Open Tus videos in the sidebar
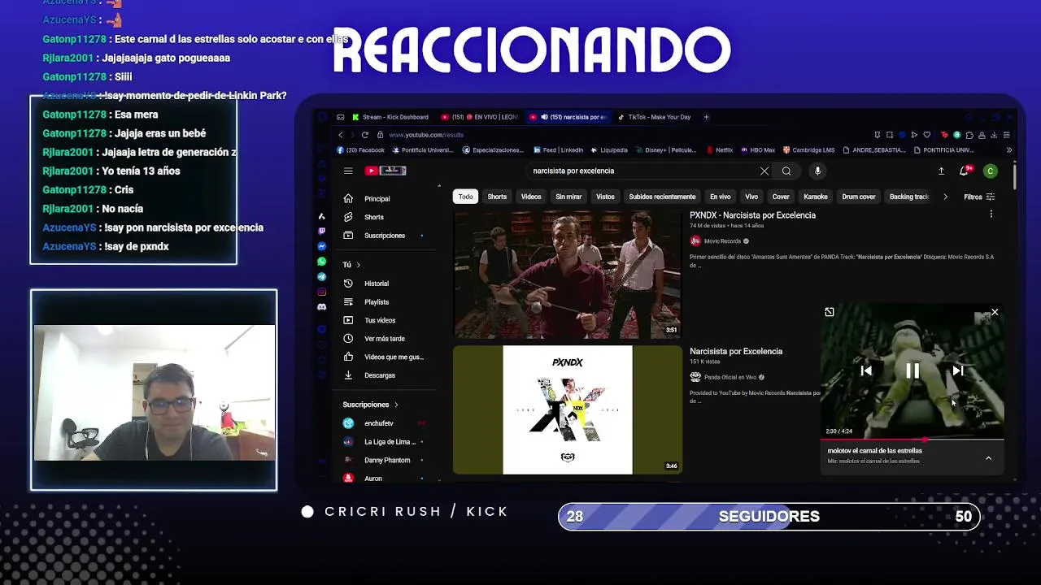This screenshot has width=1041, height=585. coord(380,320)
